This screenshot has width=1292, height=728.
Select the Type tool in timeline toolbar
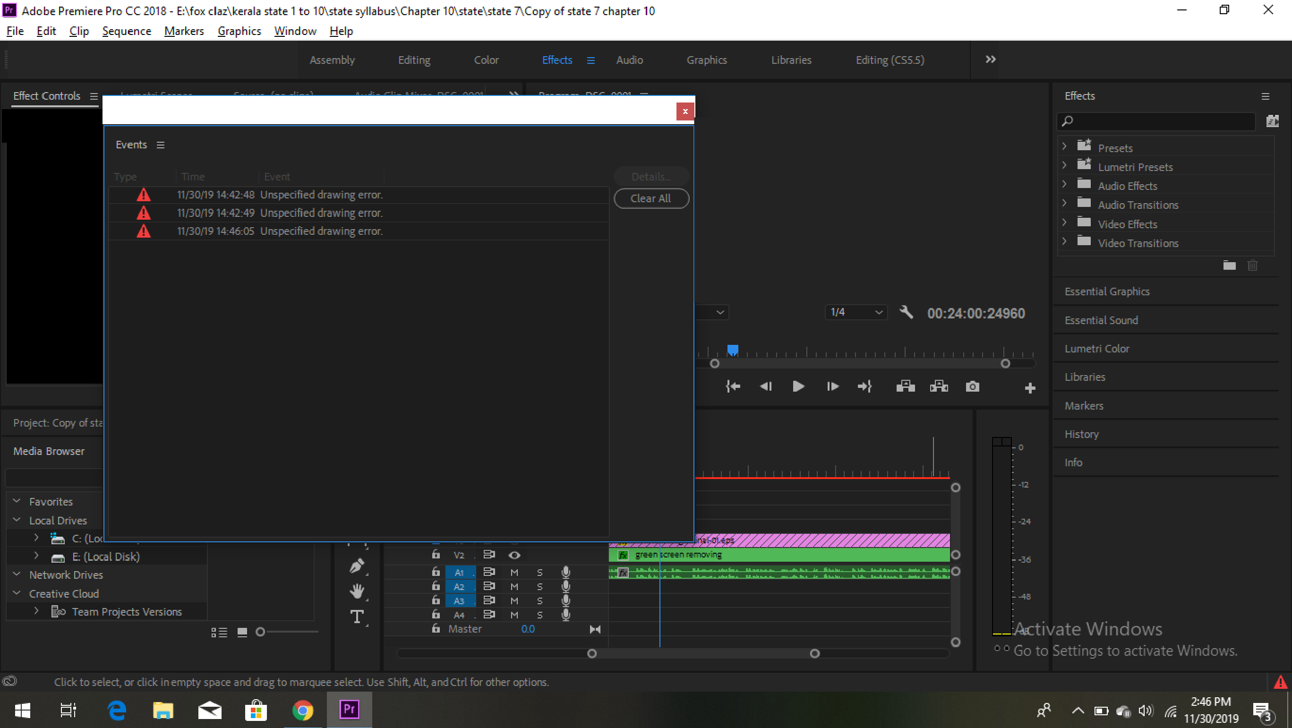[357, 617]
